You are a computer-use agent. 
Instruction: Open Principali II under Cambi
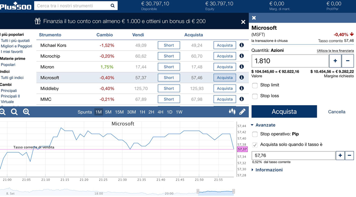(10, 96)
